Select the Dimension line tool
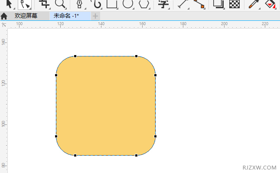The width and height of the screenshot is (280, 173). pos(183,4)
